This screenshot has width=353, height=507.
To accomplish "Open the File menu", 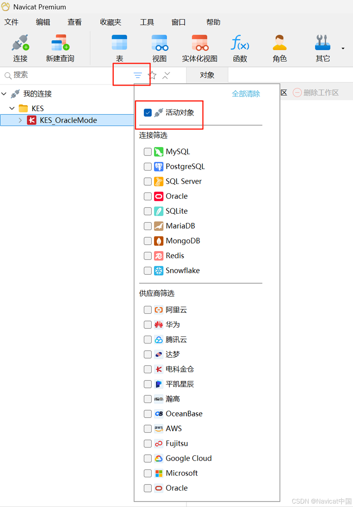I will click(11, 22).
